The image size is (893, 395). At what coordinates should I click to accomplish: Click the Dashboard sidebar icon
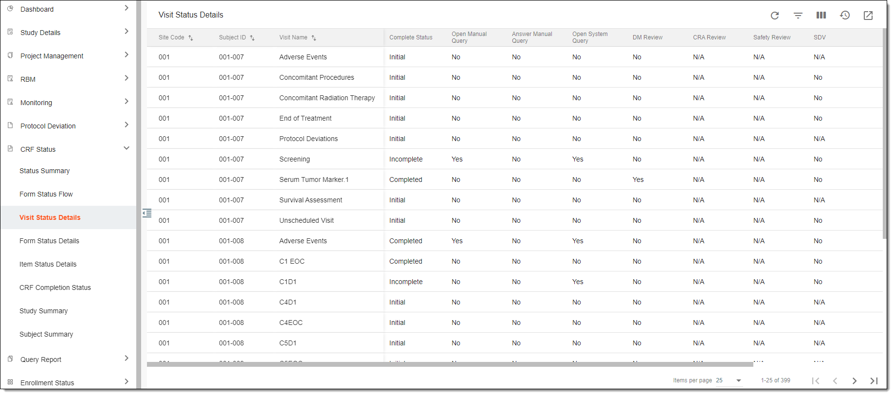tap(10, 8)
